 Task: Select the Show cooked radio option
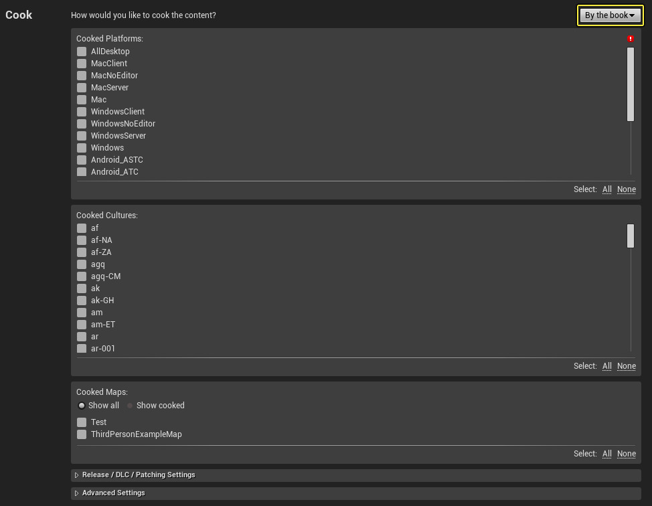(x=130, y=406)
